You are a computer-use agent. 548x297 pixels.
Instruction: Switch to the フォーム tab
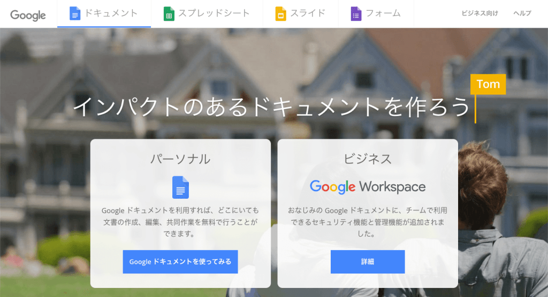(x=376, y=13)
